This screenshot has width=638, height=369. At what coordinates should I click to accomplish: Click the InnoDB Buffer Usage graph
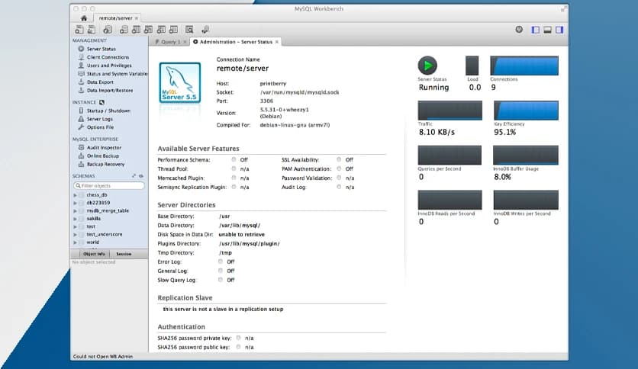[526, 156]
